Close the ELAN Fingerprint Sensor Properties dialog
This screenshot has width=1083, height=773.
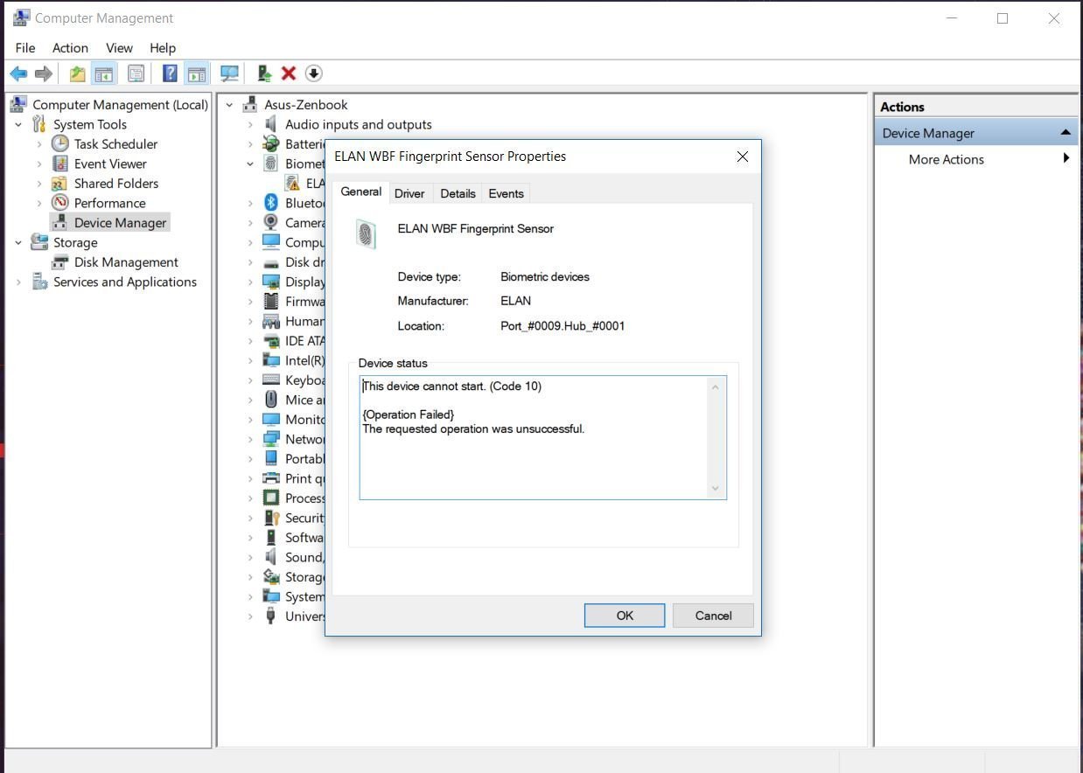(743, 157)
